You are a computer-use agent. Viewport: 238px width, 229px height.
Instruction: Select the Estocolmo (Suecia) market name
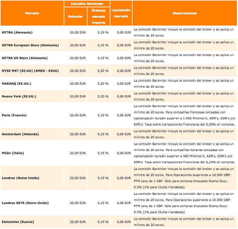pyautogui.click(x=18, y=222)
